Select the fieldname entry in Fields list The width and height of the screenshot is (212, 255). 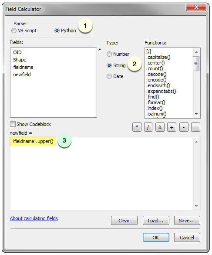click(x=23, y=67)
